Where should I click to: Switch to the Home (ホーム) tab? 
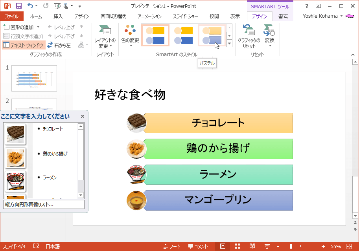pos(36,16)
